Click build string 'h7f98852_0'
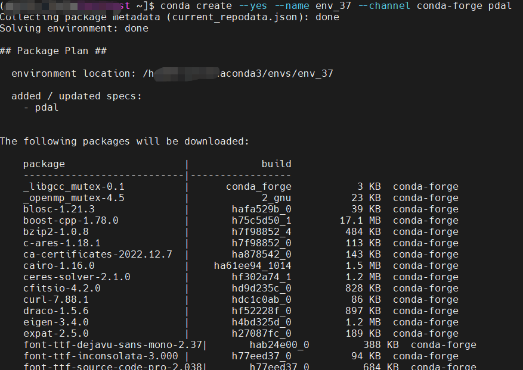Image resolution: width=523 pixels, height=370 pixels. point(261,243)
